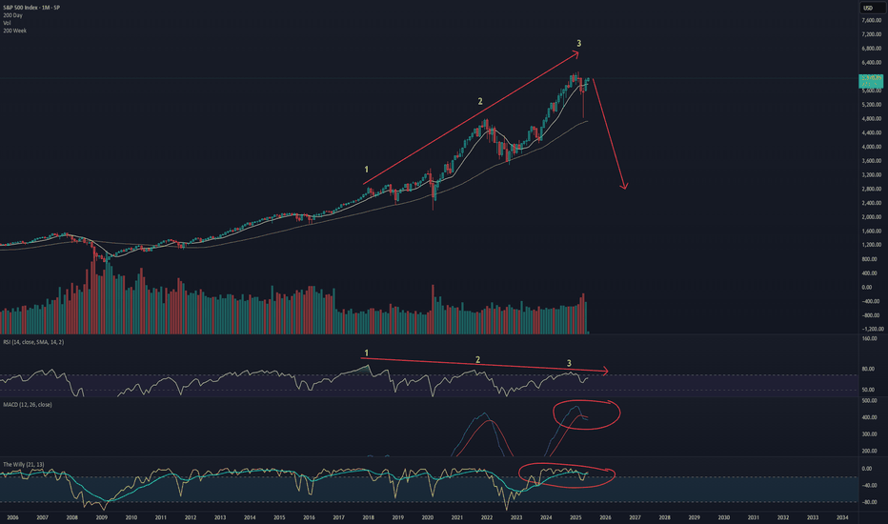Click the 300.00 label on MACD scale

coord(869,434)
